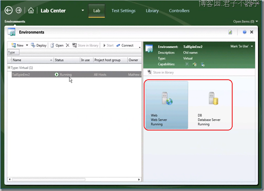Click the environment icon in details pane
This screenshot has height=191, width=264.
[x=149, y=49]
